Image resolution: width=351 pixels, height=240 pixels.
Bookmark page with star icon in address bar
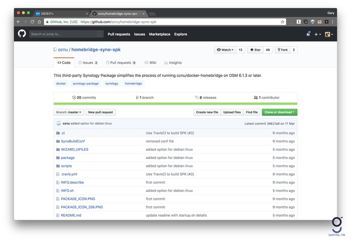(x=283, y=22)
